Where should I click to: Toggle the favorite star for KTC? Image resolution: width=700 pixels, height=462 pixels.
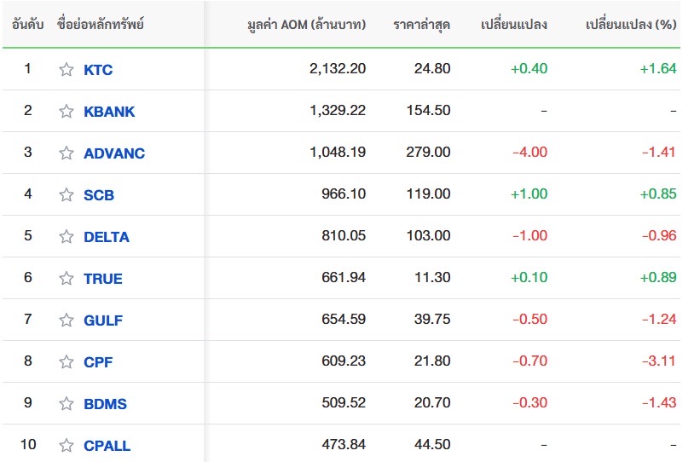pos(66,70)
